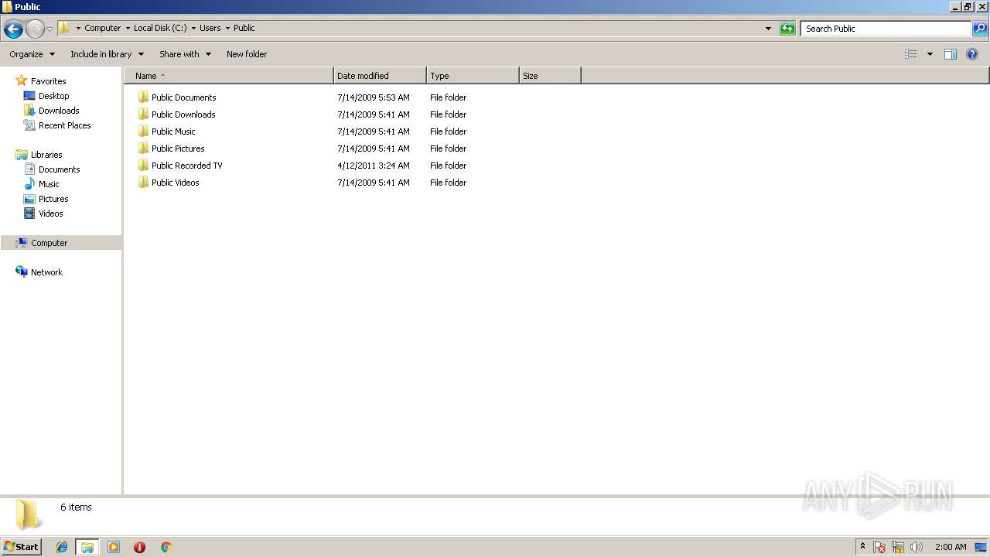The width and height of the screenshot is (990, 557).
Task: Click the 2:00 AM taskbar clock
Action: 951,547
